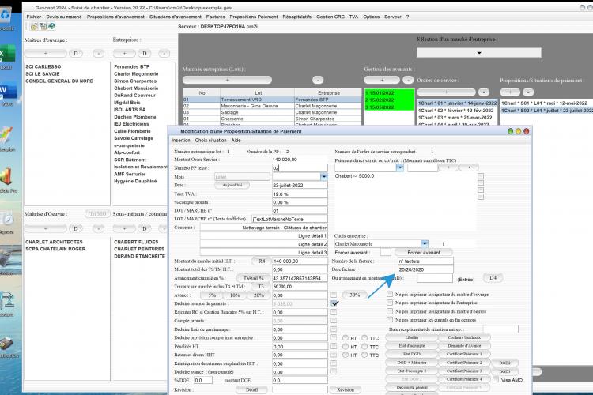Open the Mois dropdown arrow

tap(323, 176)
